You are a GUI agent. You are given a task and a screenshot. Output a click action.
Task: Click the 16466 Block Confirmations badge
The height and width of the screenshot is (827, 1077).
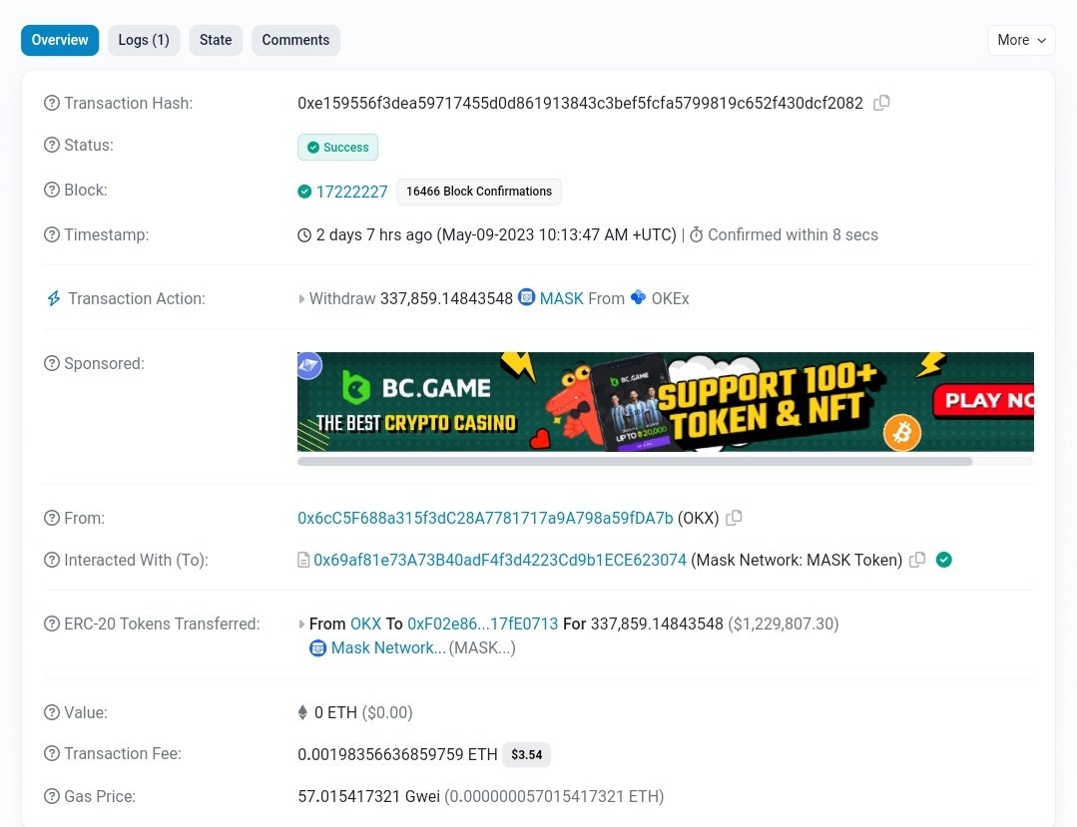click(x=479, y=192)
